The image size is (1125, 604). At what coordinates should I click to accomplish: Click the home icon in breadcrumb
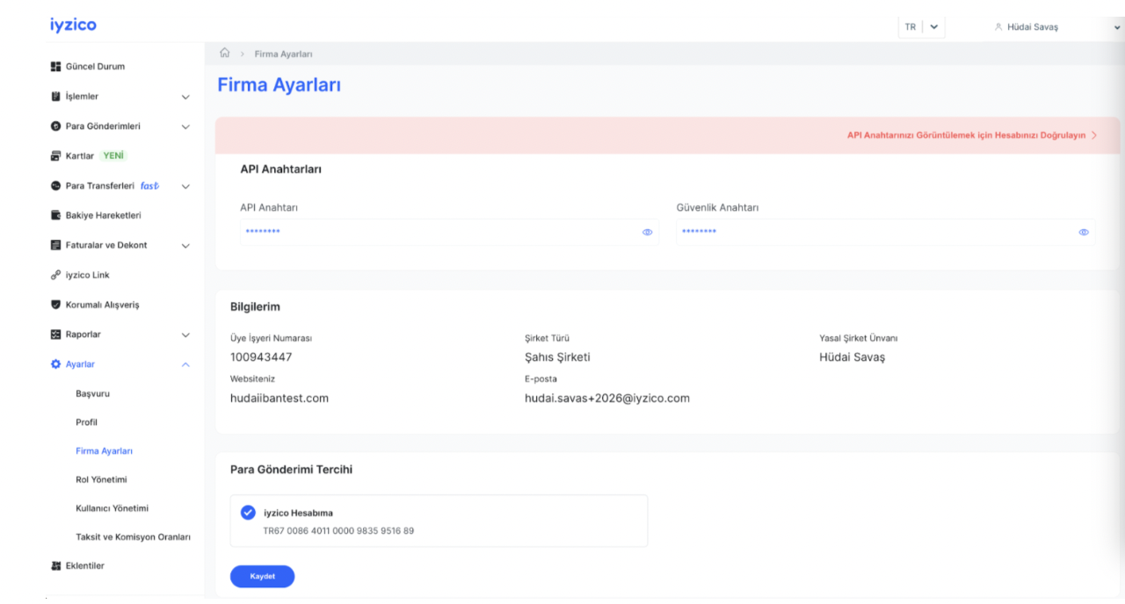pos(225,54)
